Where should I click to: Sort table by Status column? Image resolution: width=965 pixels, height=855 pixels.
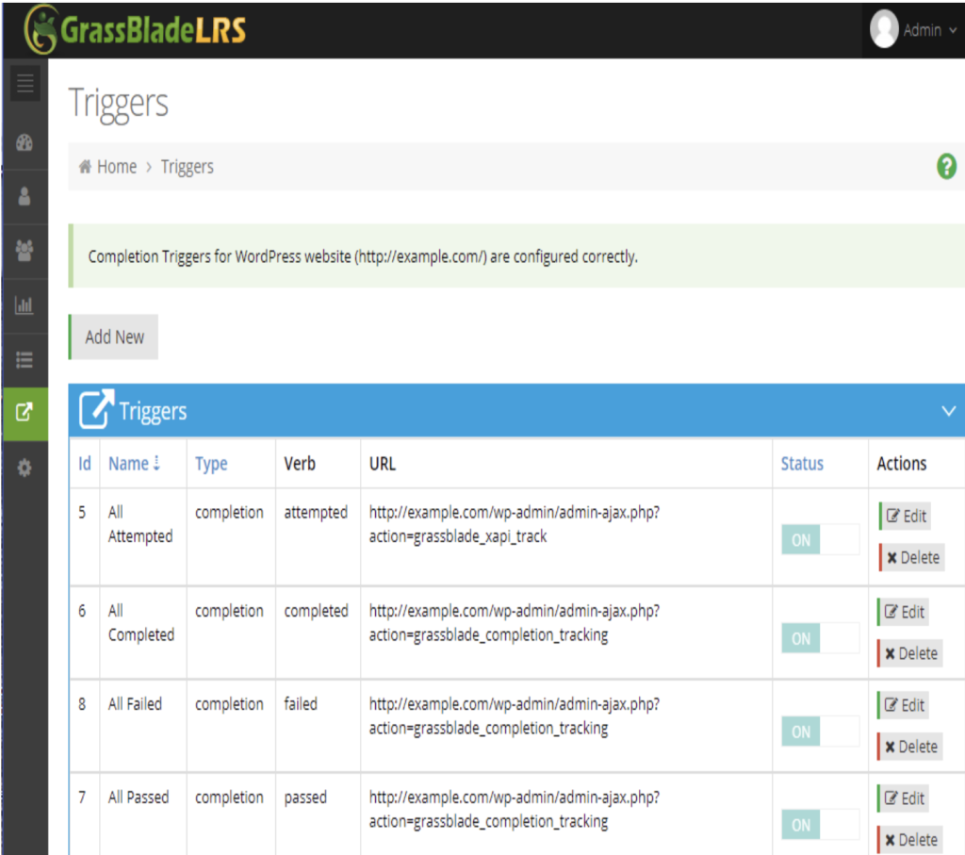click(x=802, y=464)
